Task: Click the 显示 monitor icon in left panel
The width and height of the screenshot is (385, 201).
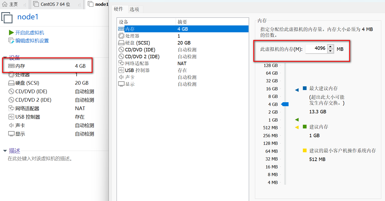Action: click(x=11, y=134)
